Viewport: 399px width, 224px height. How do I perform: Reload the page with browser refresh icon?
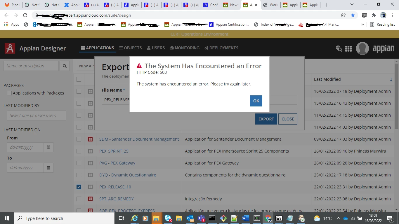tap(25, 15)
